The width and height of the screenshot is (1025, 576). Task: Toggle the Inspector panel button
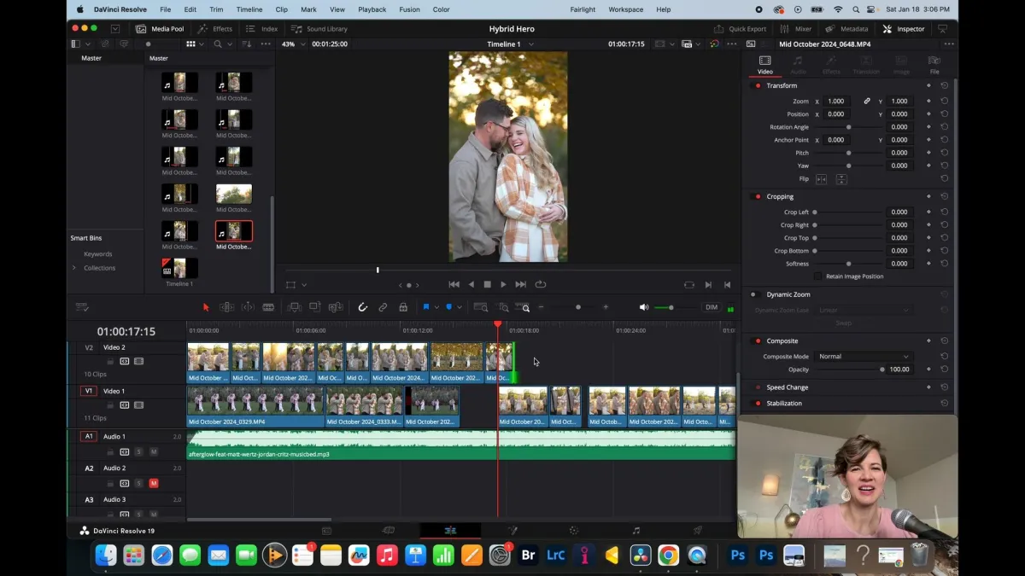(904, 28)
